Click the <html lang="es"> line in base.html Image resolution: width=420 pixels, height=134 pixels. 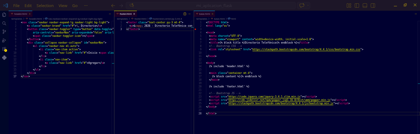click(x=218, y=26)
